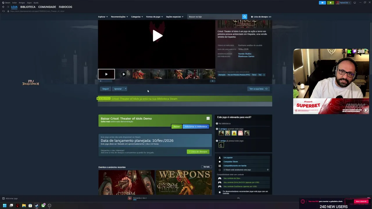Open Microsoft Store from the taskbar
Screen dimensions: 372x209
[30, 206]
